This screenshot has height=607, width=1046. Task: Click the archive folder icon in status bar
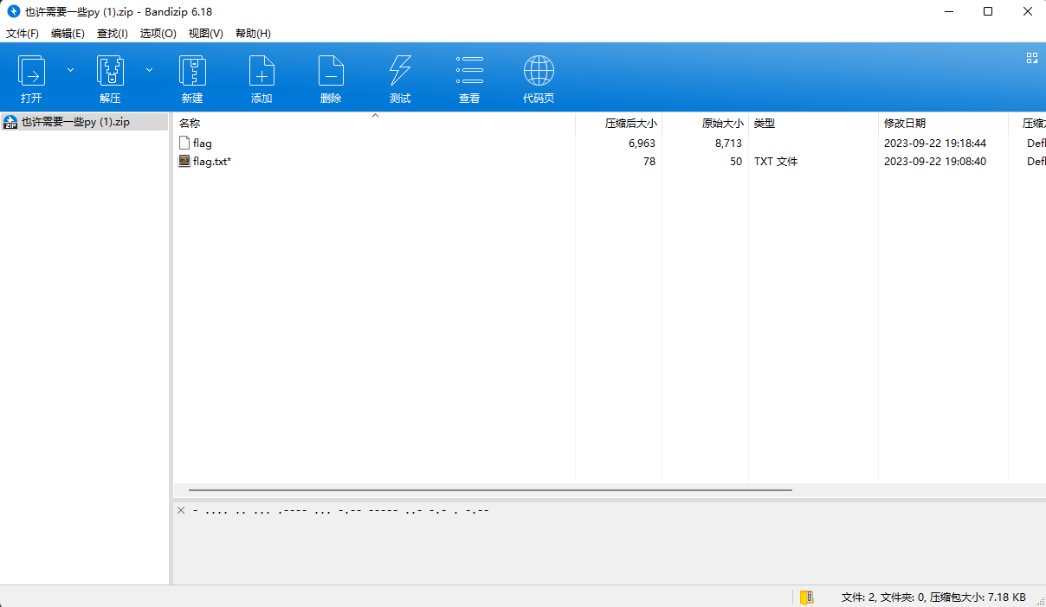pyautogui.click(x=807, y=597)
